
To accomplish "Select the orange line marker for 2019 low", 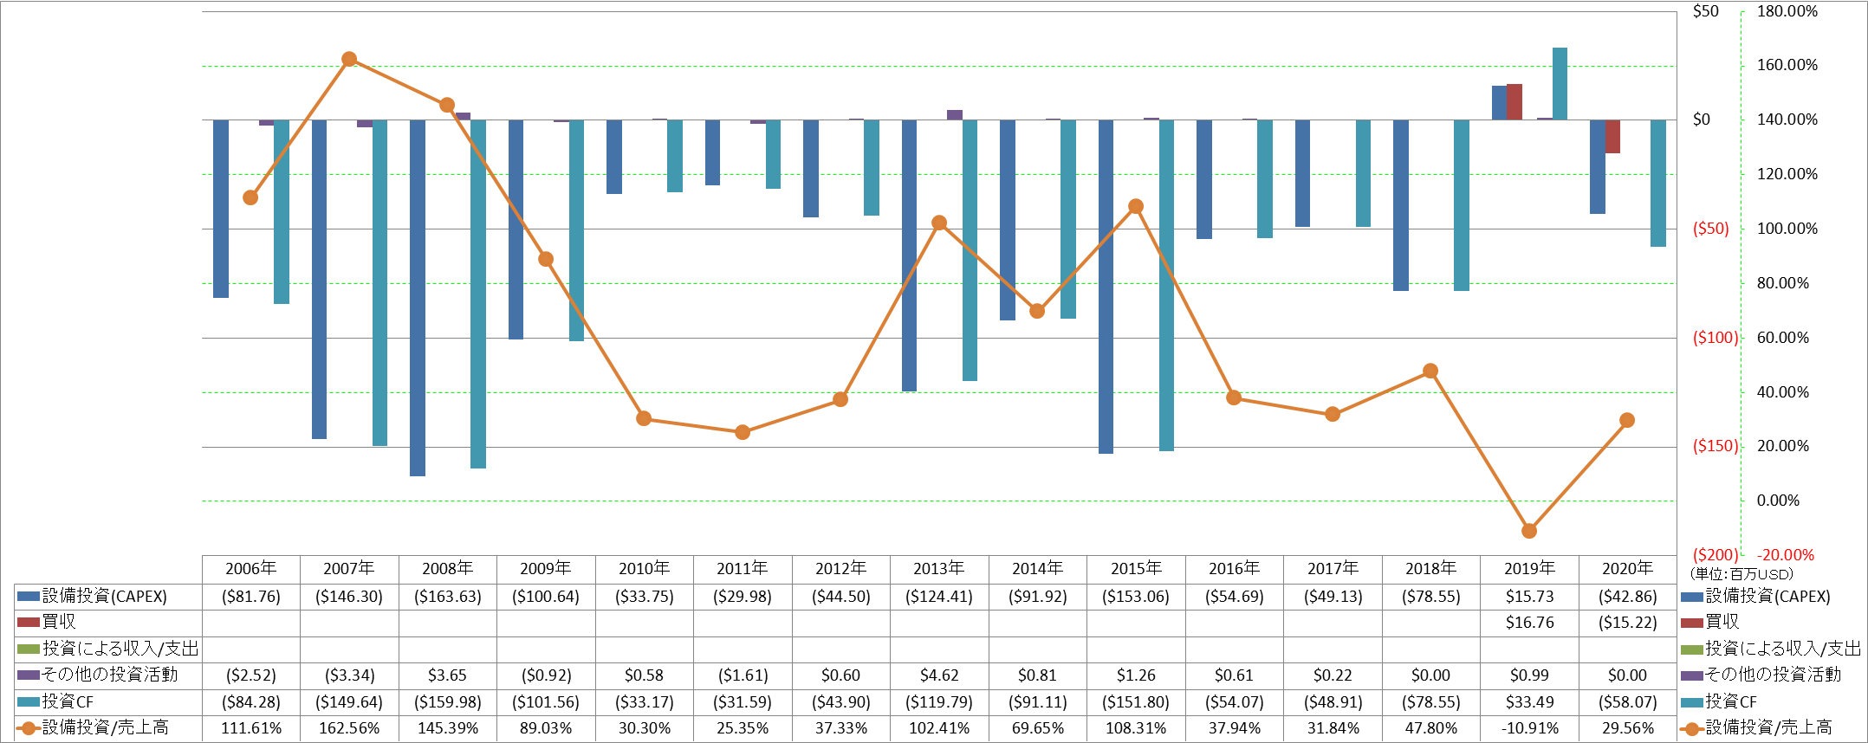I will pos(1529,531).
